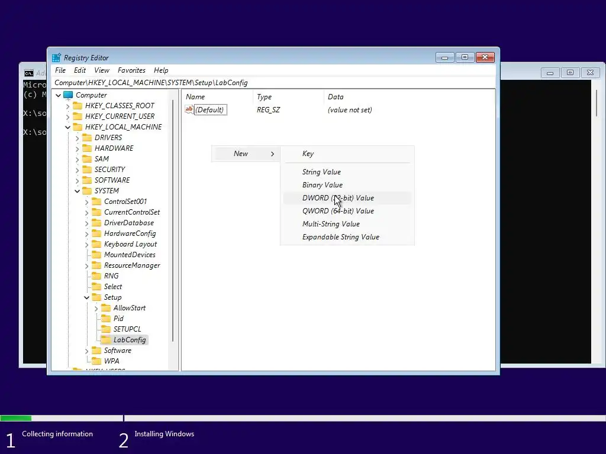
Task: Click the CurrentControlSet folder icon
Action: (x=96, y=212)
